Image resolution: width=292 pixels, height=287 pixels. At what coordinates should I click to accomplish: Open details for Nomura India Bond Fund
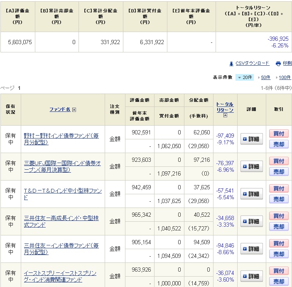click(251, 139)
